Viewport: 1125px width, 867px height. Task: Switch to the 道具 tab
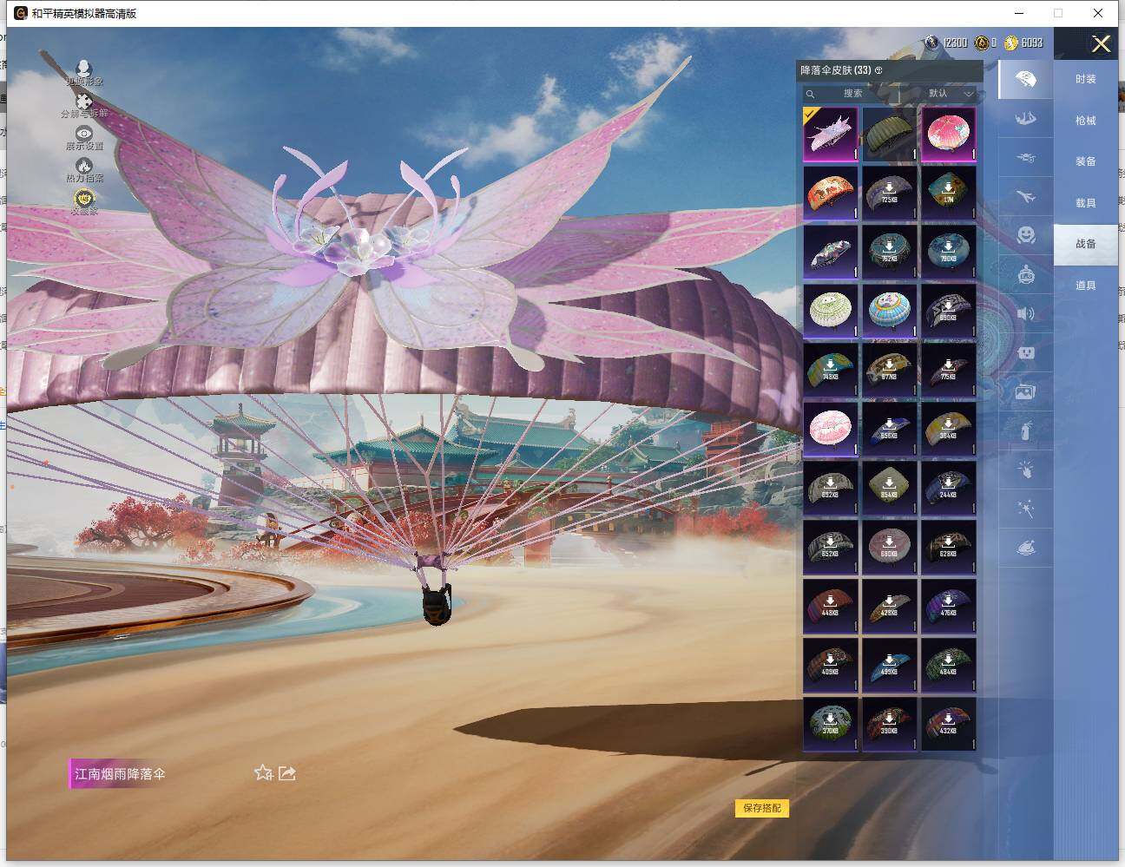tap(1085, 286)
